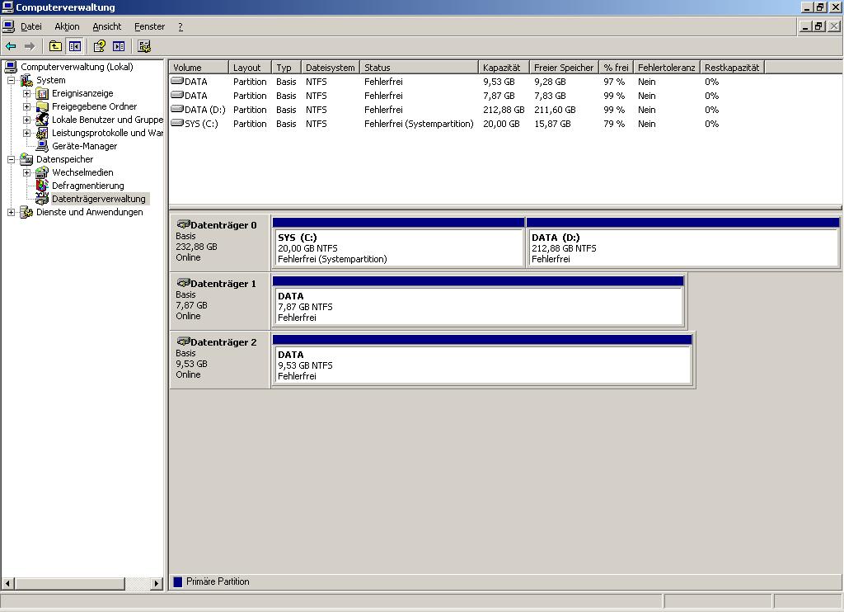This screenshot has height=612, width=844.
Task: Click the settings list toolbar icon
Action: (x=143, y=46)
